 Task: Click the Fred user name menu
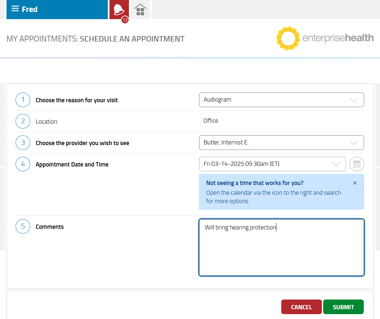tap(30, 9)
